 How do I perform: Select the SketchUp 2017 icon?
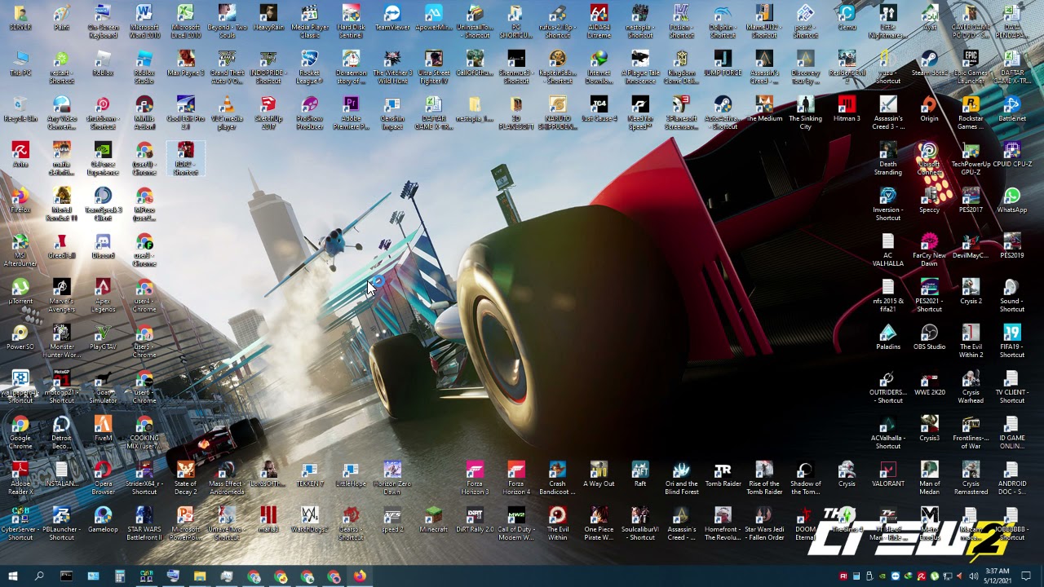pyautogui.click(x=268, y=113)
